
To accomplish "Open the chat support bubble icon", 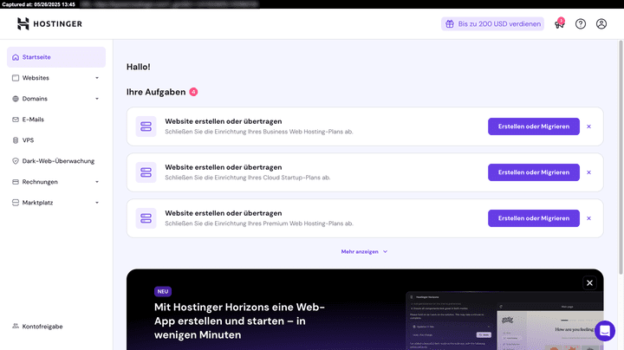I will [605, 331].
